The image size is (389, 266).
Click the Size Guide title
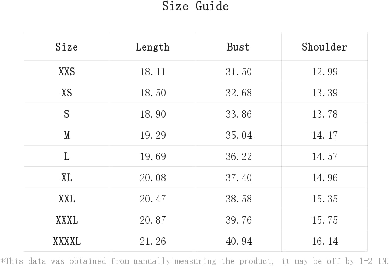point(195,6)
